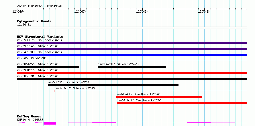Click the arrowhead at the ruler's end
Image resolution: width=255 pixels, height=126 pixels.
pyautogui.click(x=246, y=9)
